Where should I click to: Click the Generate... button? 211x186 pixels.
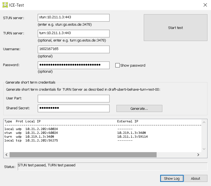click(139, 108)
